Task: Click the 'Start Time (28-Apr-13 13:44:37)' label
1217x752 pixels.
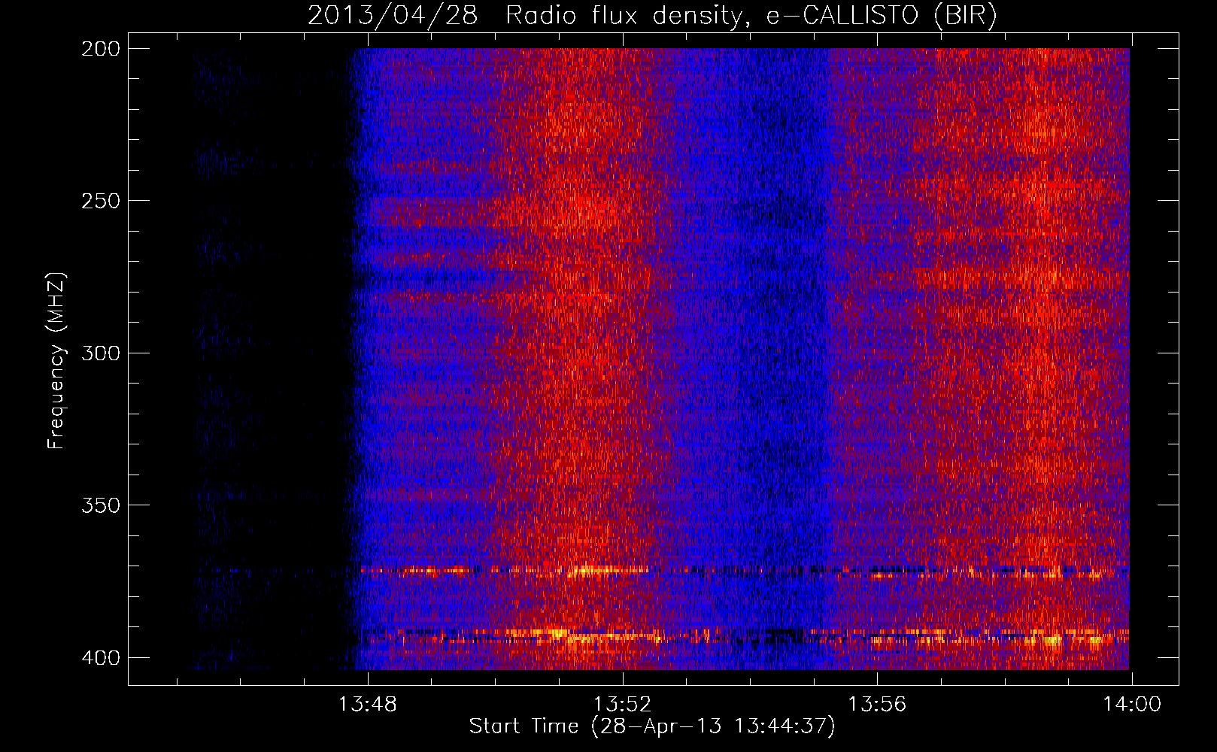Action: (652, 726)
